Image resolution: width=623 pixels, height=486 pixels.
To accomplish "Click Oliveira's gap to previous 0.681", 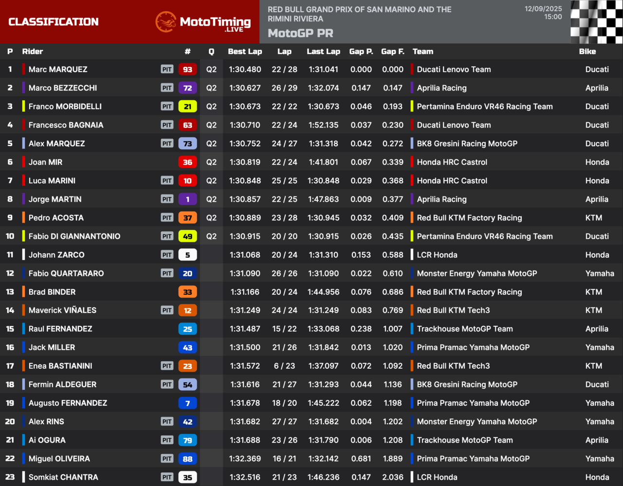I will pos(361,459).
